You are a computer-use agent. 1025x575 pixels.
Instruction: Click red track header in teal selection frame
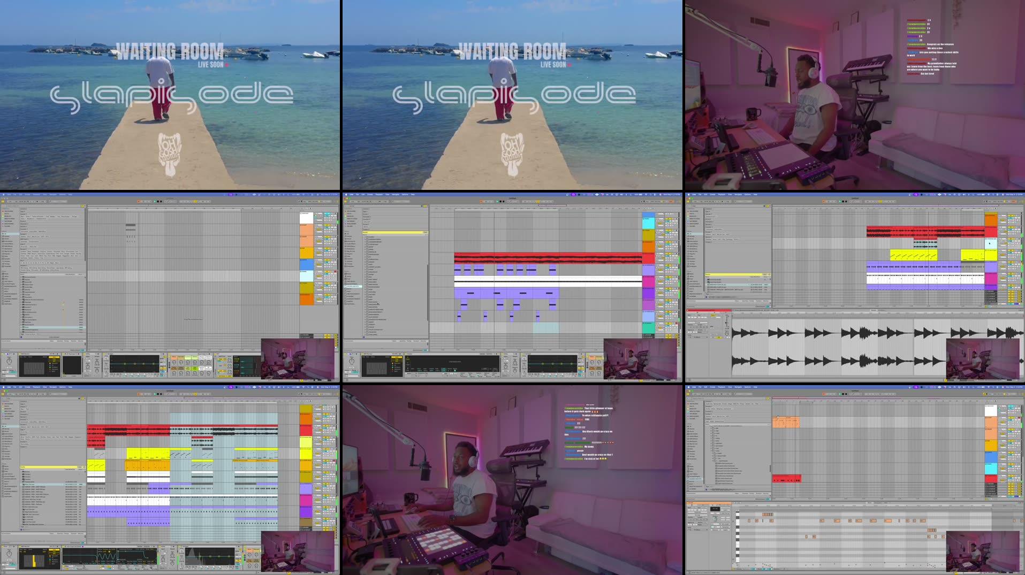[306, 431]
